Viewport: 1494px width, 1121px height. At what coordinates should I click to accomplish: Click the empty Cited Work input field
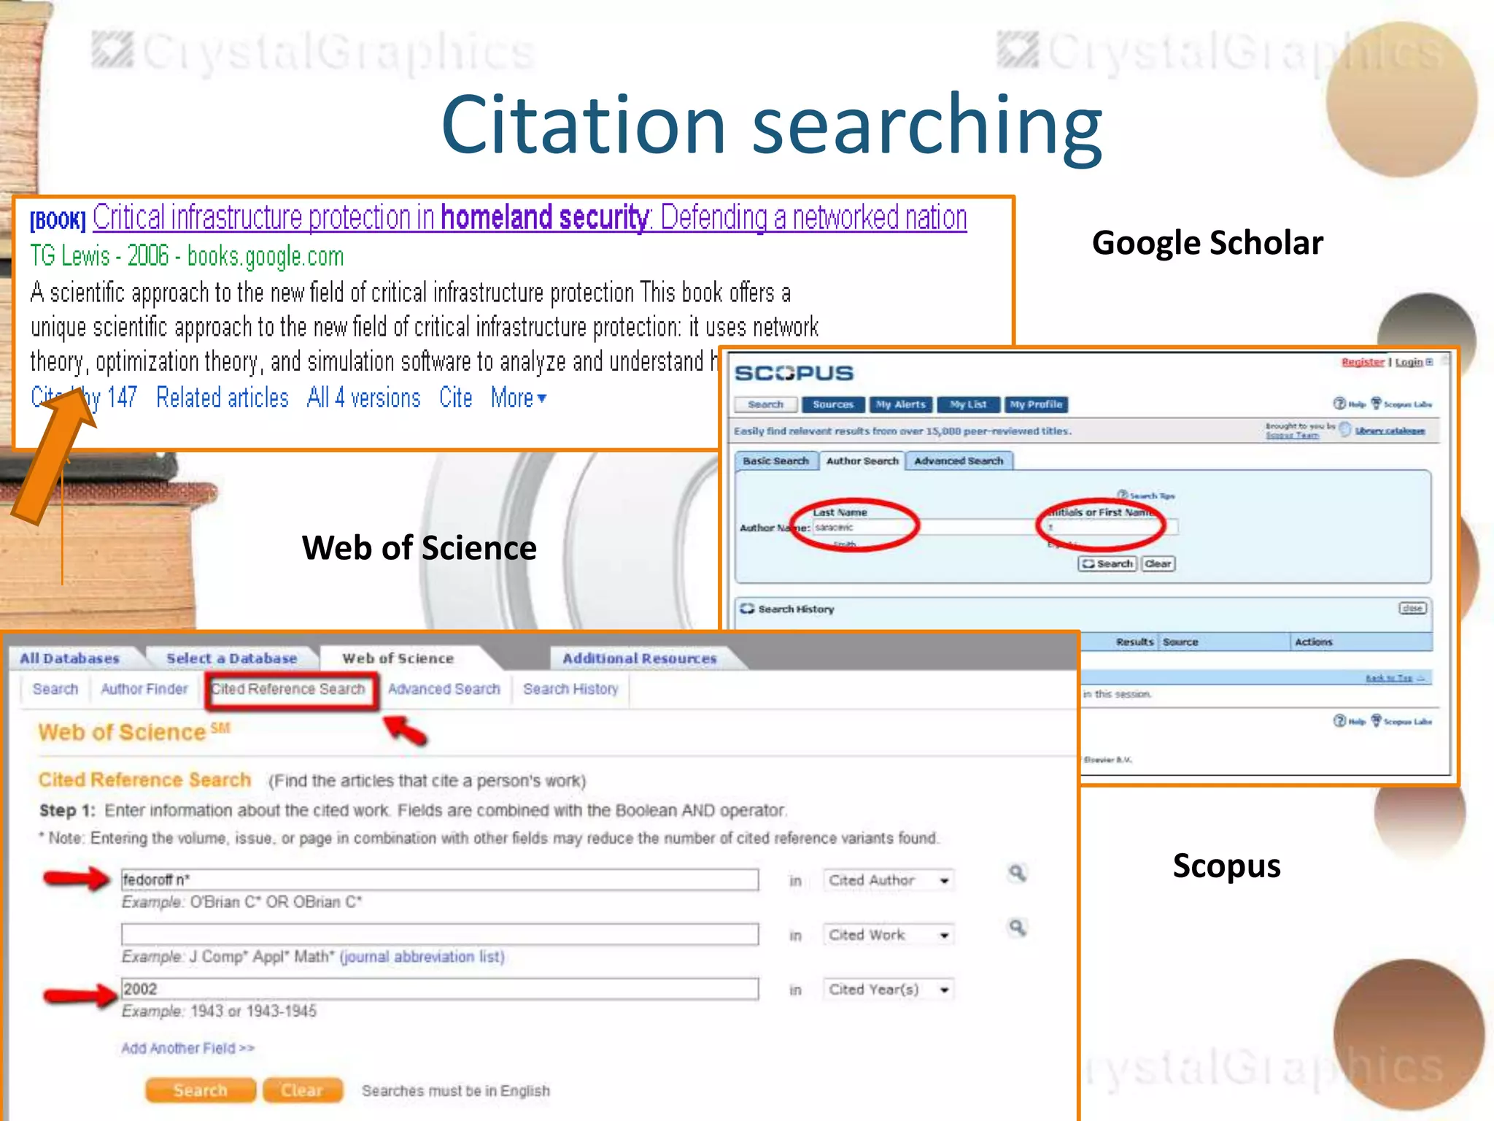tap(440, 934)
